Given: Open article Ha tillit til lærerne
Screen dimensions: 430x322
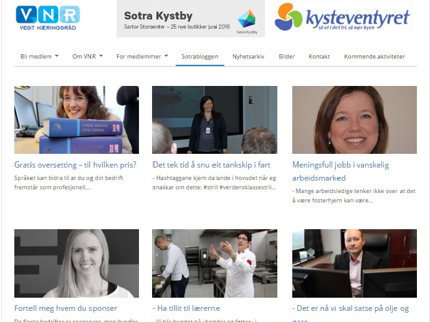Looking at the screenshot, I should point(186,308).
